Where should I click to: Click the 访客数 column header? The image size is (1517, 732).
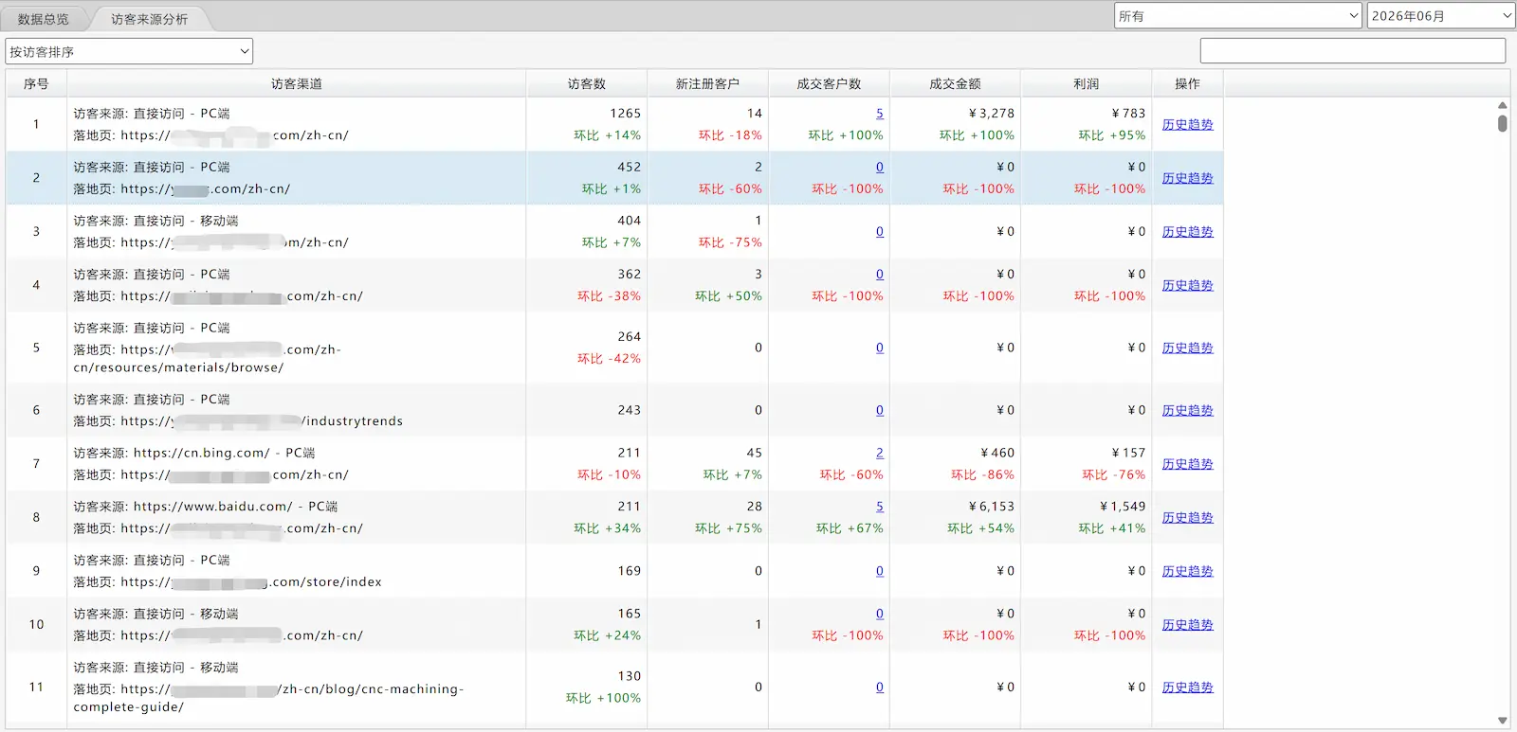[587, 83]
